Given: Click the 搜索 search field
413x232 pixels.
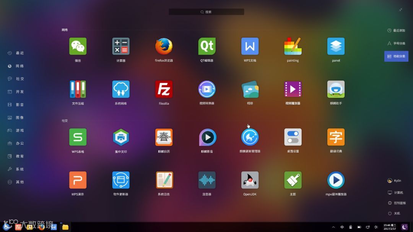Looking at the screenshot, I should click(x=206, y=12).
